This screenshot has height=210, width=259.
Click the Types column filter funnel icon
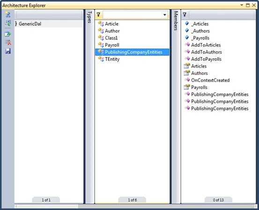pyautogui.click(x=98, y=14)
